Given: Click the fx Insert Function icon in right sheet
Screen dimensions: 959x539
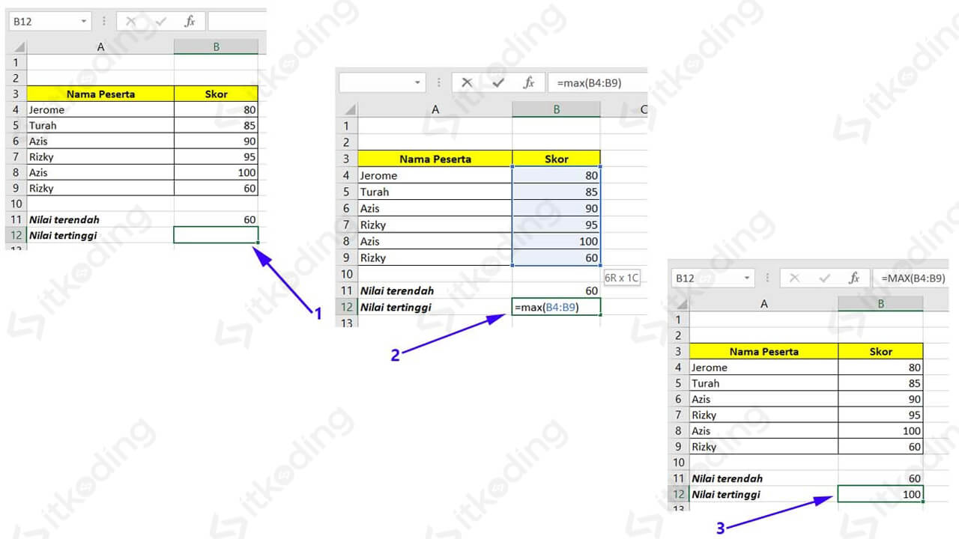Looking at the screenshot, I should click(x=854, y=278).
